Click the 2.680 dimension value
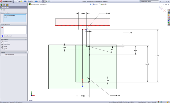Image resolution: width=170 pixels, height=103 pixels. point(147,64)
